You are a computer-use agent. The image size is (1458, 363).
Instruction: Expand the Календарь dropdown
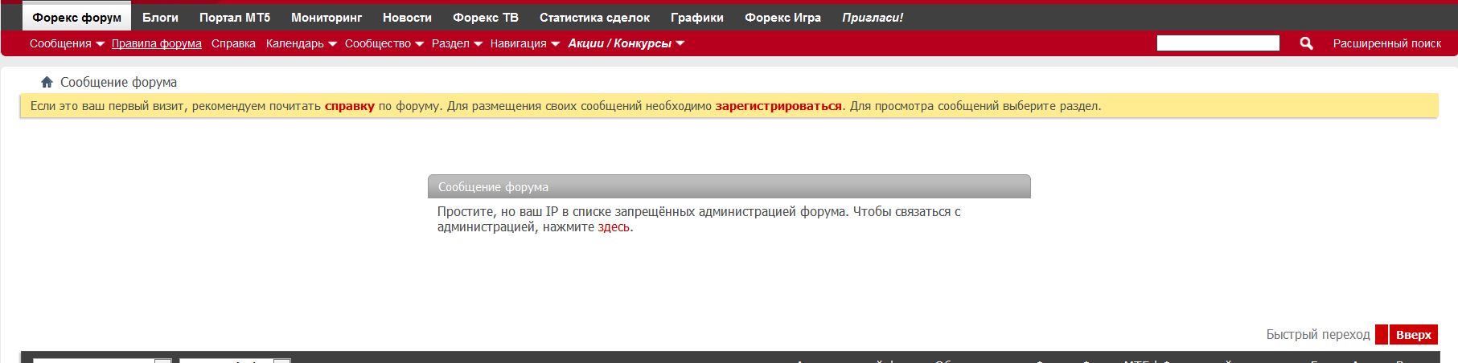pos(302,43)
